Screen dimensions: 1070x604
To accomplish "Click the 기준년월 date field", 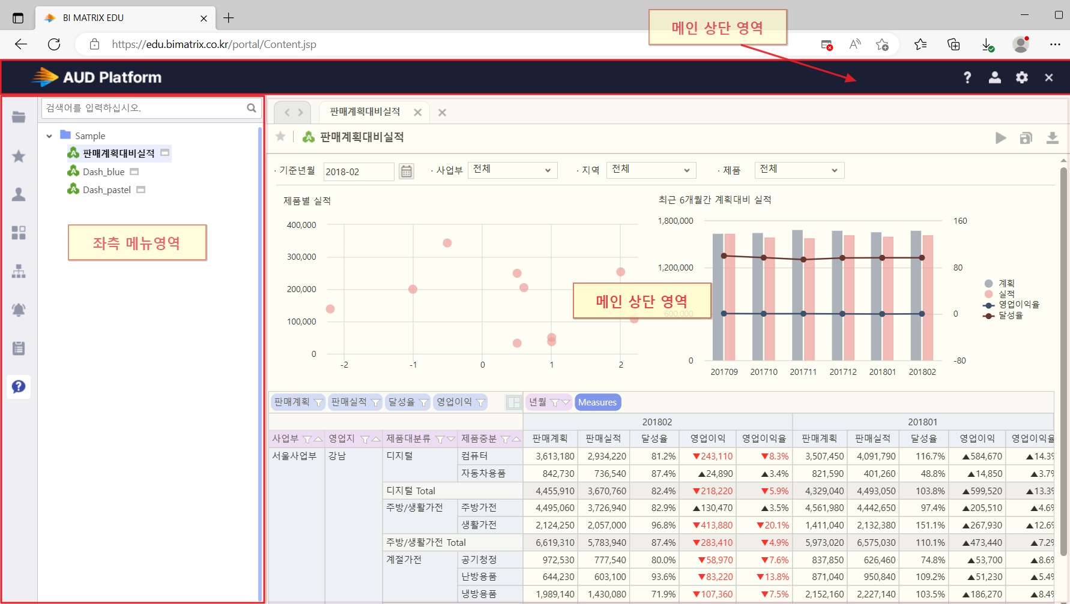I will (x=358, y=172).
